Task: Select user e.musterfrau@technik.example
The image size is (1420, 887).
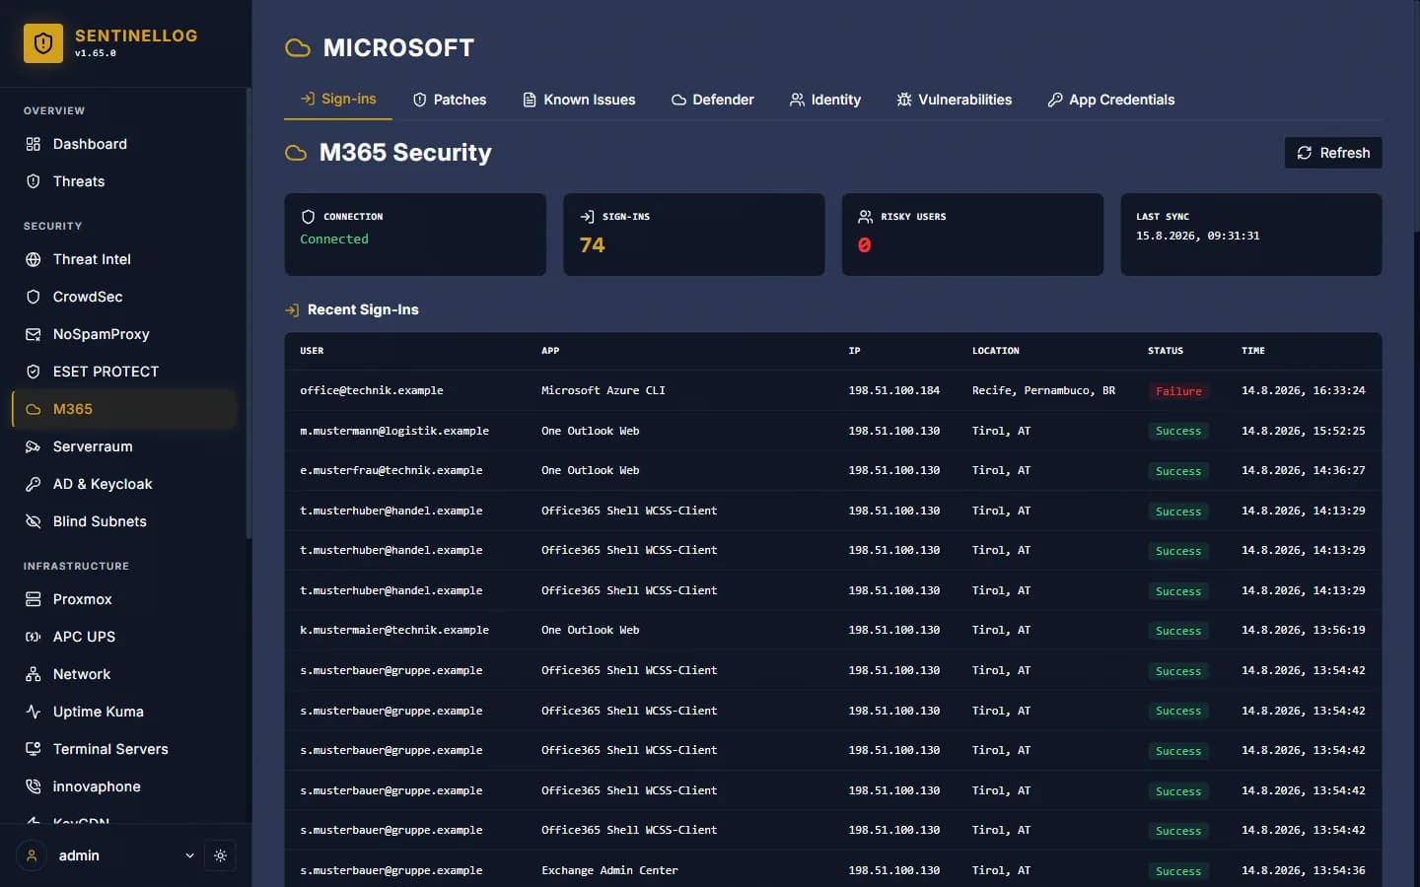Action: 391,471
